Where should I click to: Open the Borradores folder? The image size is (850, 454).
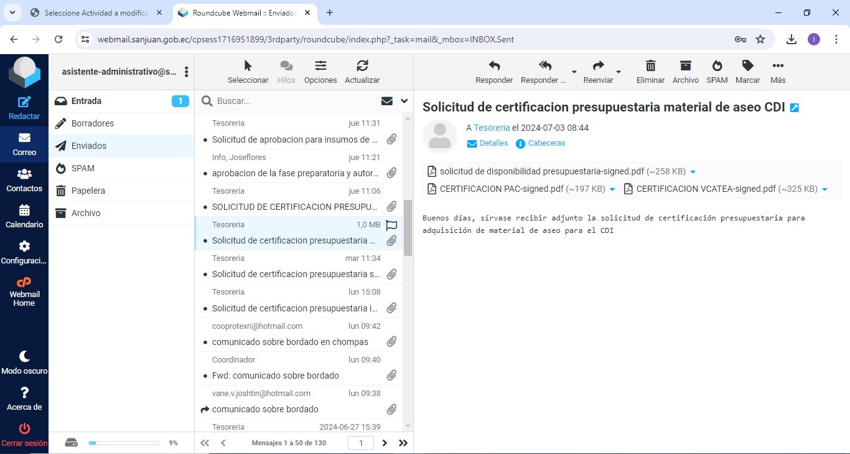point(93,123)
